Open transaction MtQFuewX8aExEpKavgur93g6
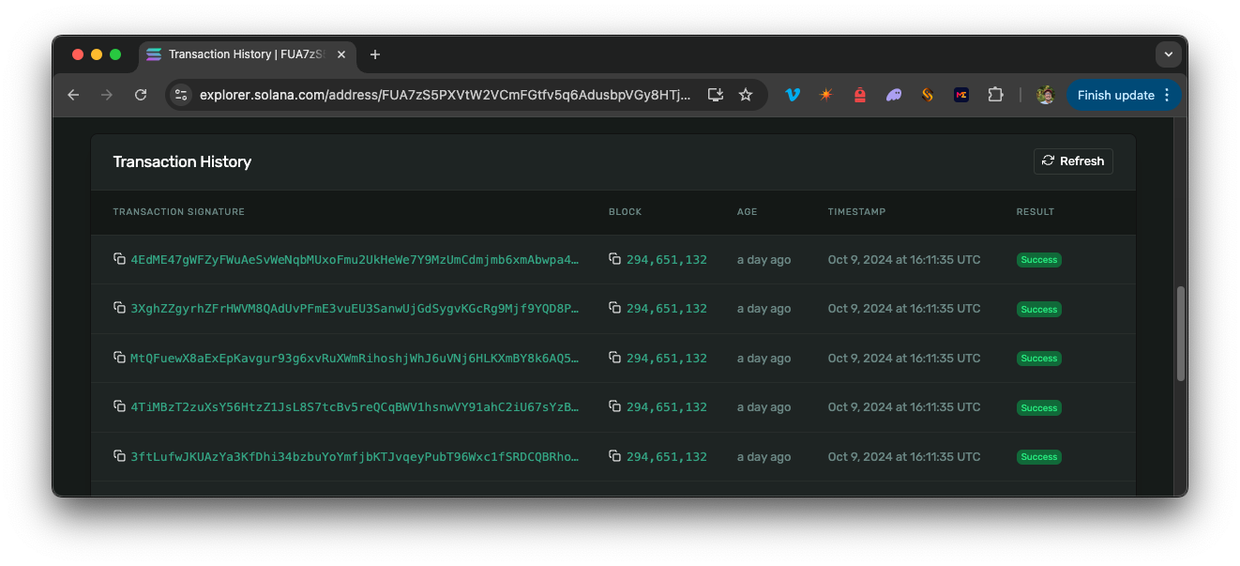 click(355, 359)
